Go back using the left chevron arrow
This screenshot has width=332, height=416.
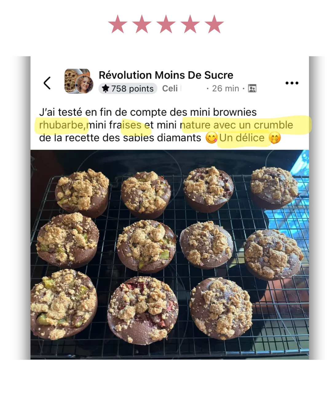click(x=47, y=83)
